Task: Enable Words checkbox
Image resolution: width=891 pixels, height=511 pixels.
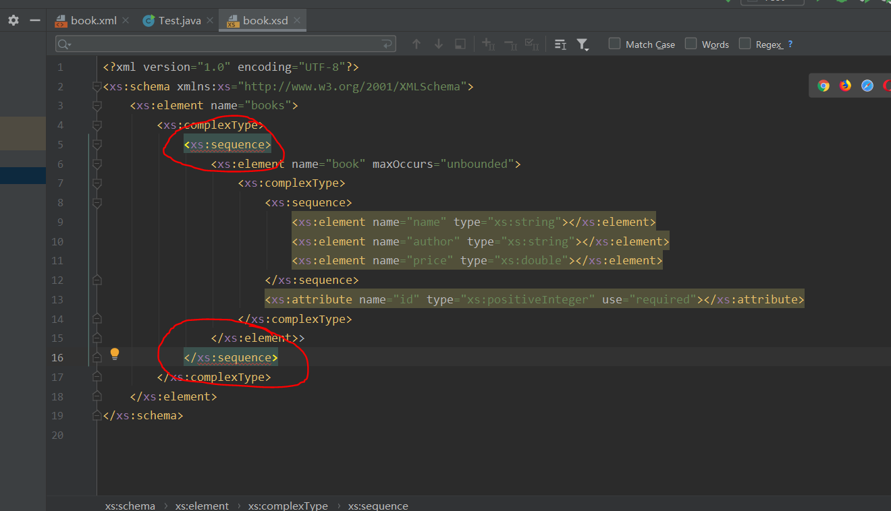Action: coord(691,44)
